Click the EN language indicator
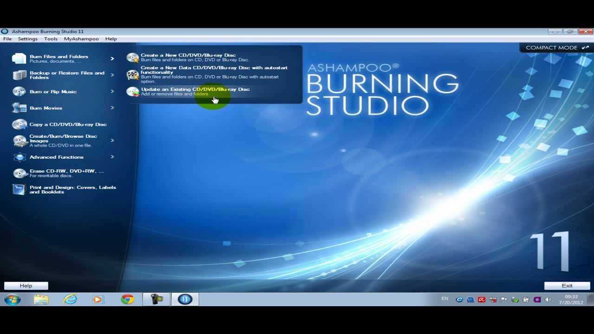Image resolution: width=594 pixels, height=334 pixels. coord(445,299)
